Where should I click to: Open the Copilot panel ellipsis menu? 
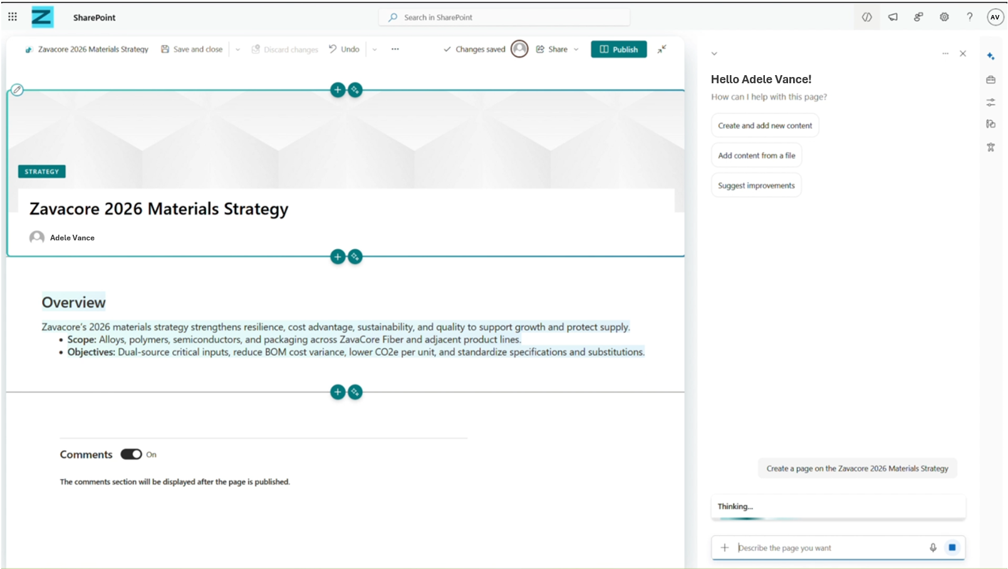(945, 54)
